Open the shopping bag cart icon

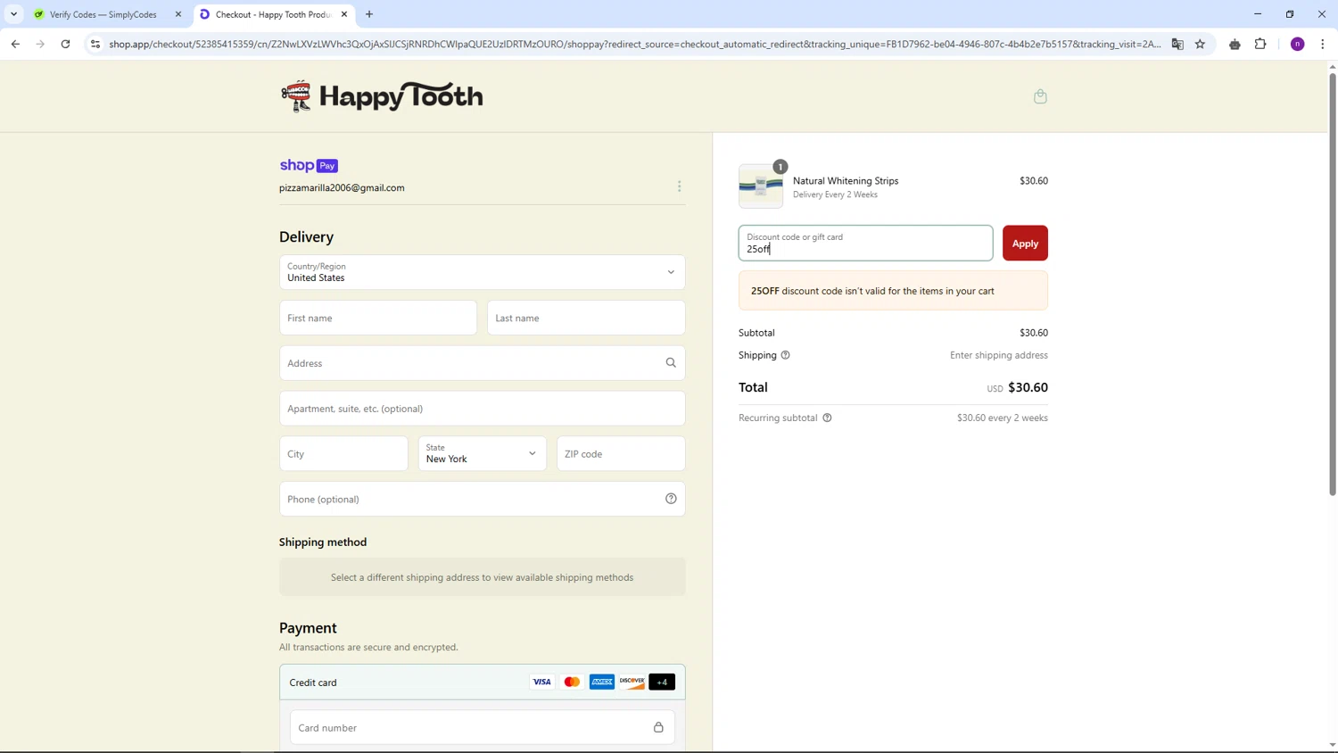1040,96
